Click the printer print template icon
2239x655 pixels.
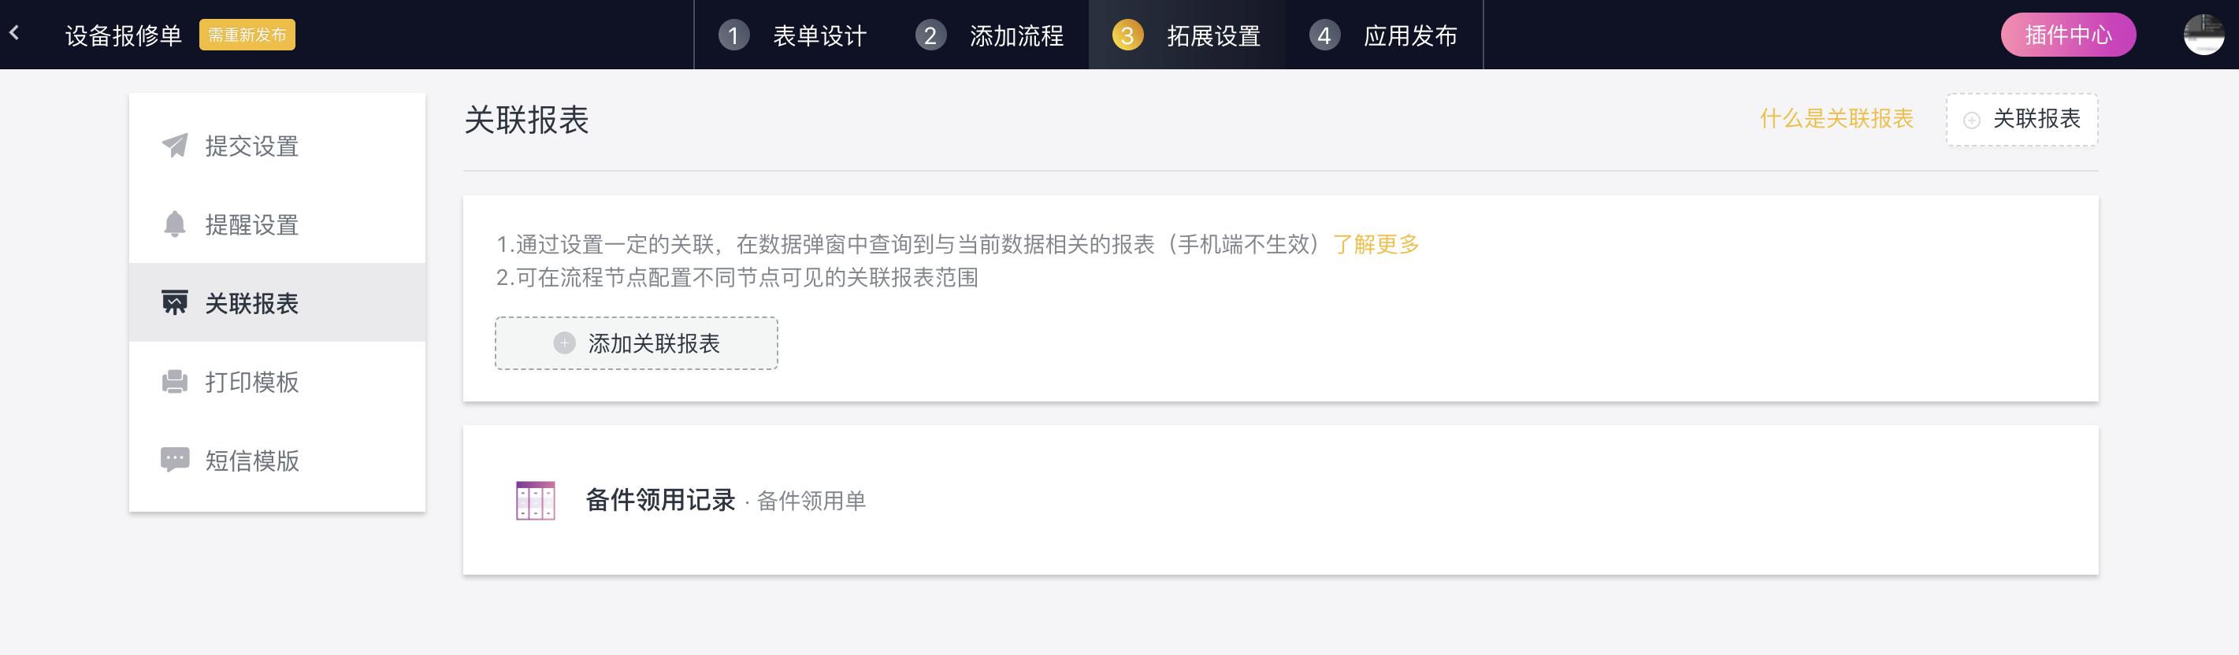(x=175, y=381)
